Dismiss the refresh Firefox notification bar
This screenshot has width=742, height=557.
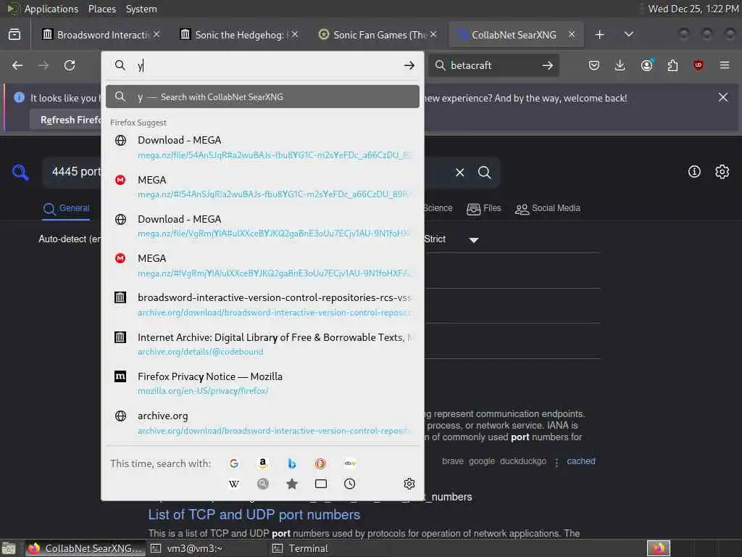[x=723, y=98]
